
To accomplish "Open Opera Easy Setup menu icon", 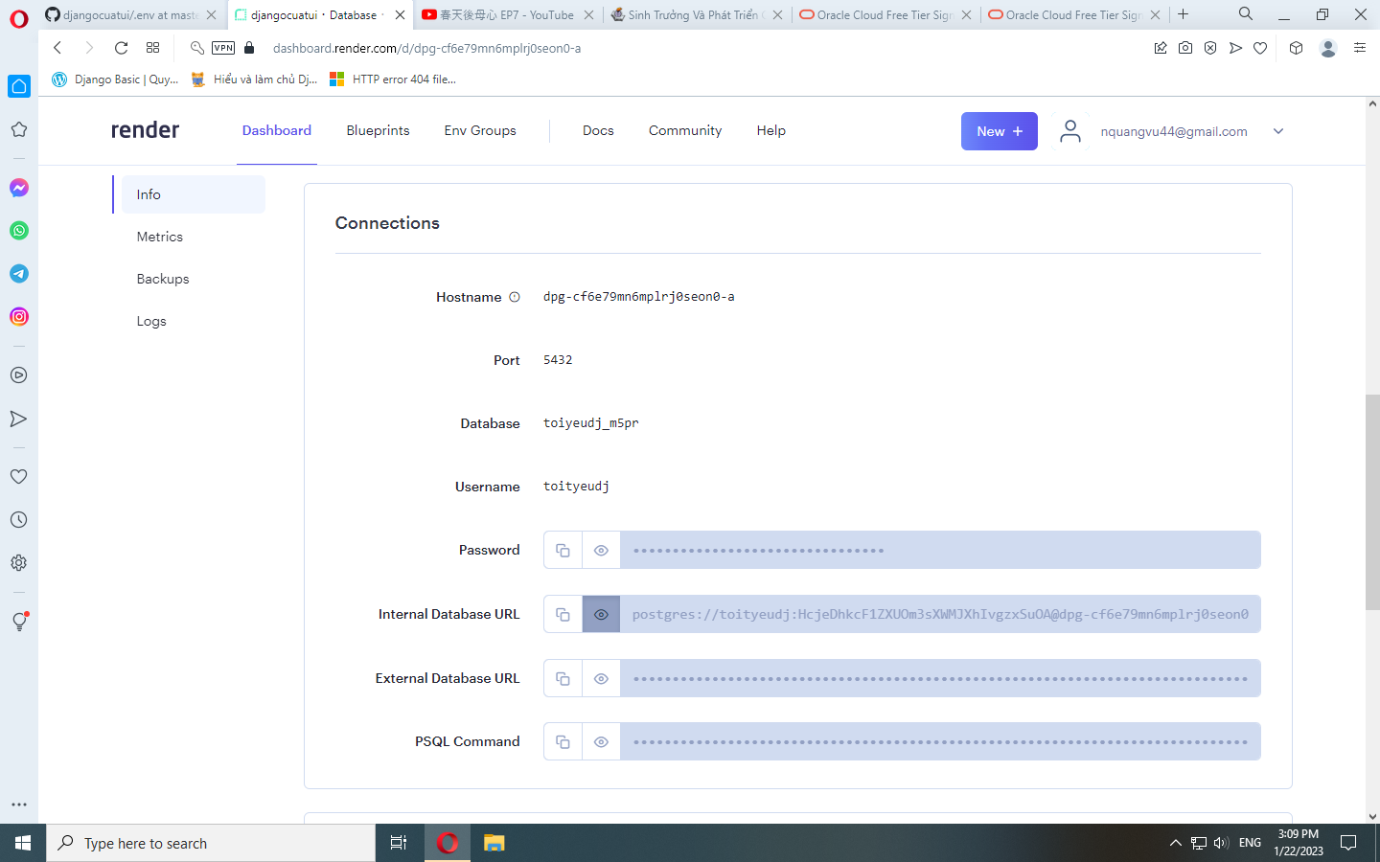I will point(1360,48).
